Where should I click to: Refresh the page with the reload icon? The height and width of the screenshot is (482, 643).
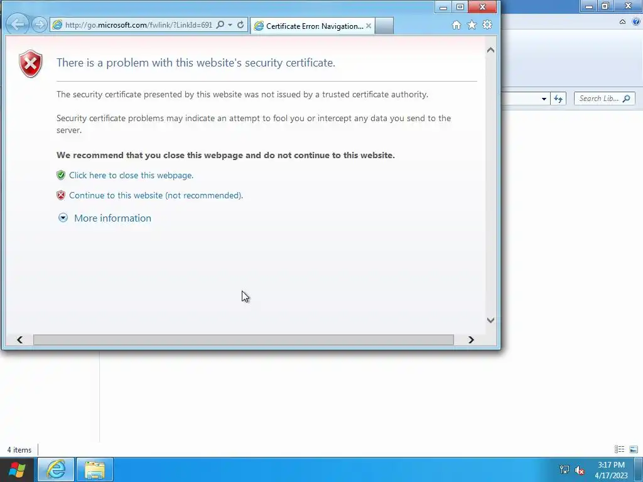[240, 24]
